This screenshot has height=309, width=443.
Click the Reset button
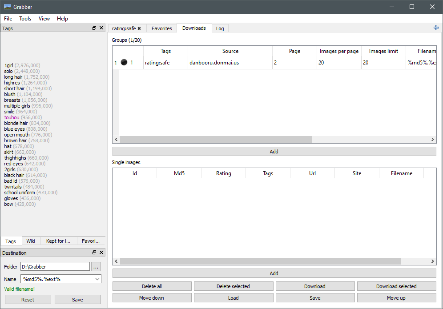click(x=28, y=300)
